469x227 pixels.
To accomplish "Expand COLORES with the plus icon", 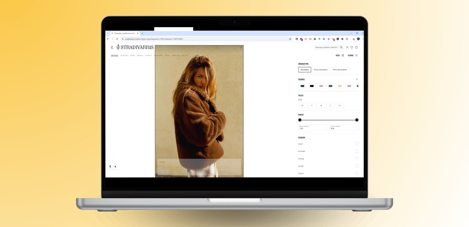I will (357, 79).
